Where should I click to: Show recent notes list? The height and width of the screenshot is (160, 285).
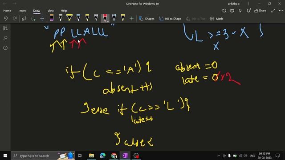(x=5, y=48)
